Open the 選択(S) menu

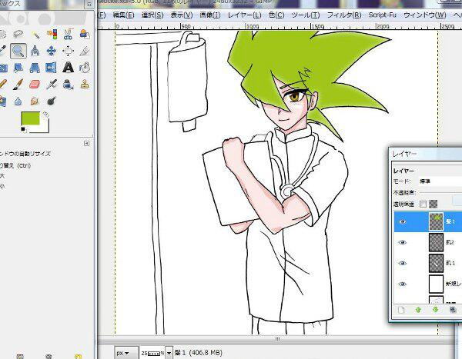pyautogui.click(x=152, y=15)
